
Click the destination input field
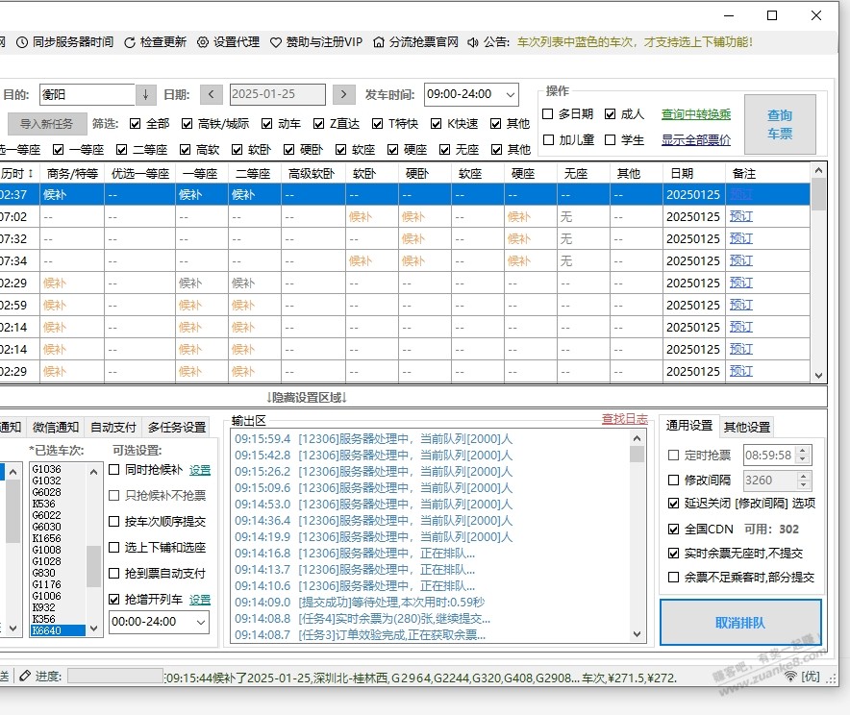(x=87, y=95)
